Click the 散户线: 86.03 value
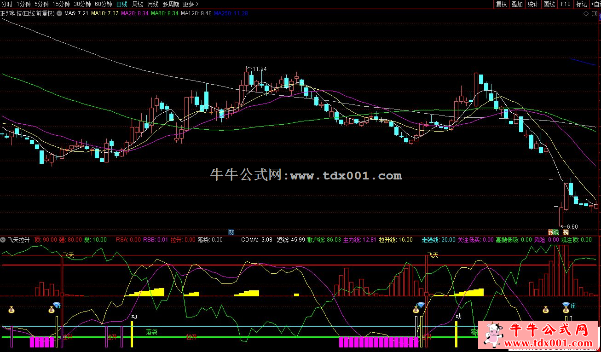 click(324, 240)
